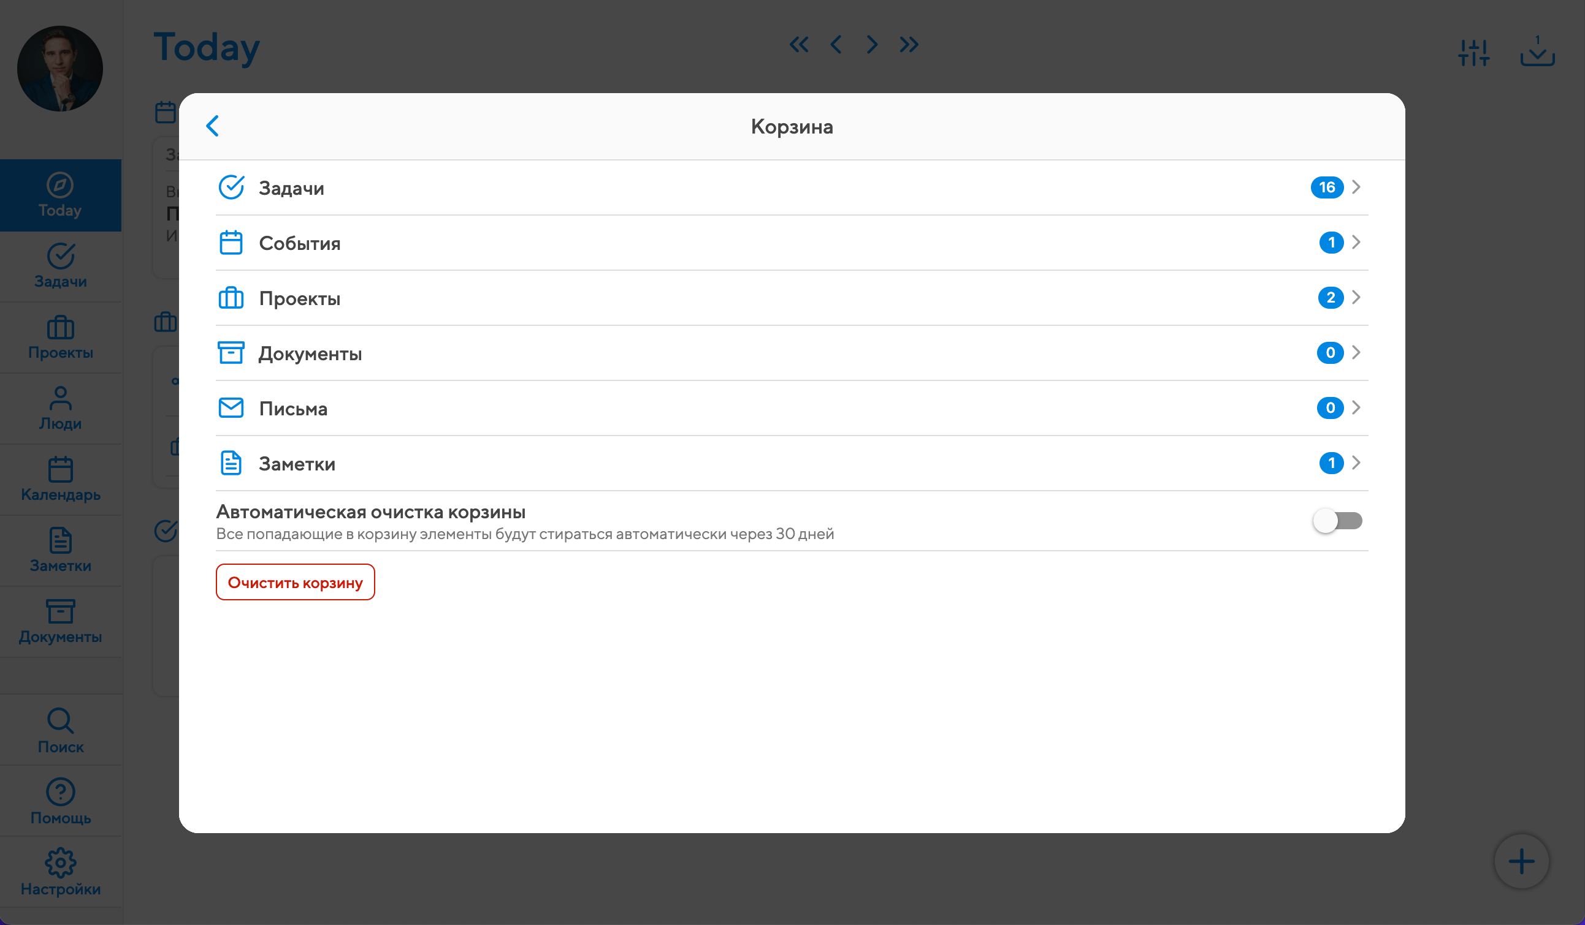Click the back arrow in Корзина header
Screen dimensions: 1585x925
click(213, 126)
